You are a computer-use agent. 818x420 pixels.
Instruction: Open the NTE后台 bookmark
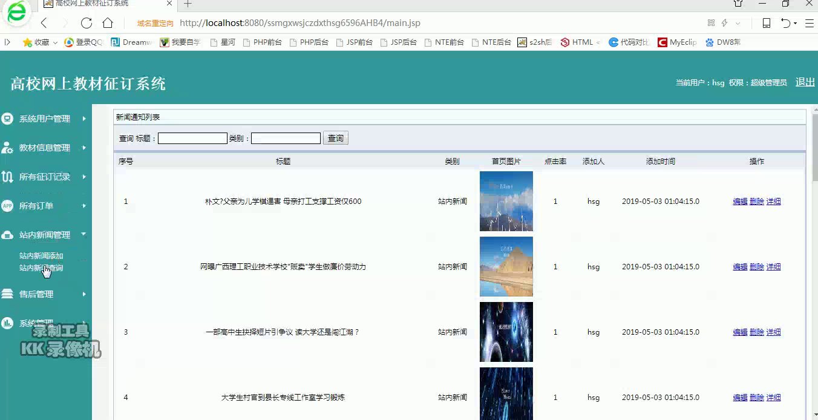pos(491,42)
